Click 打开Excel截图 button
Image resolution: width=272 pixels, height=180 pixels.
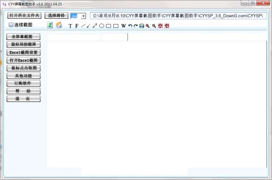[x=23, y=60]
